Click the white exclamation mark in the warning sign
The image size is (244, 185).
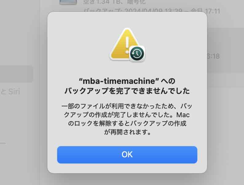[127, 45]
